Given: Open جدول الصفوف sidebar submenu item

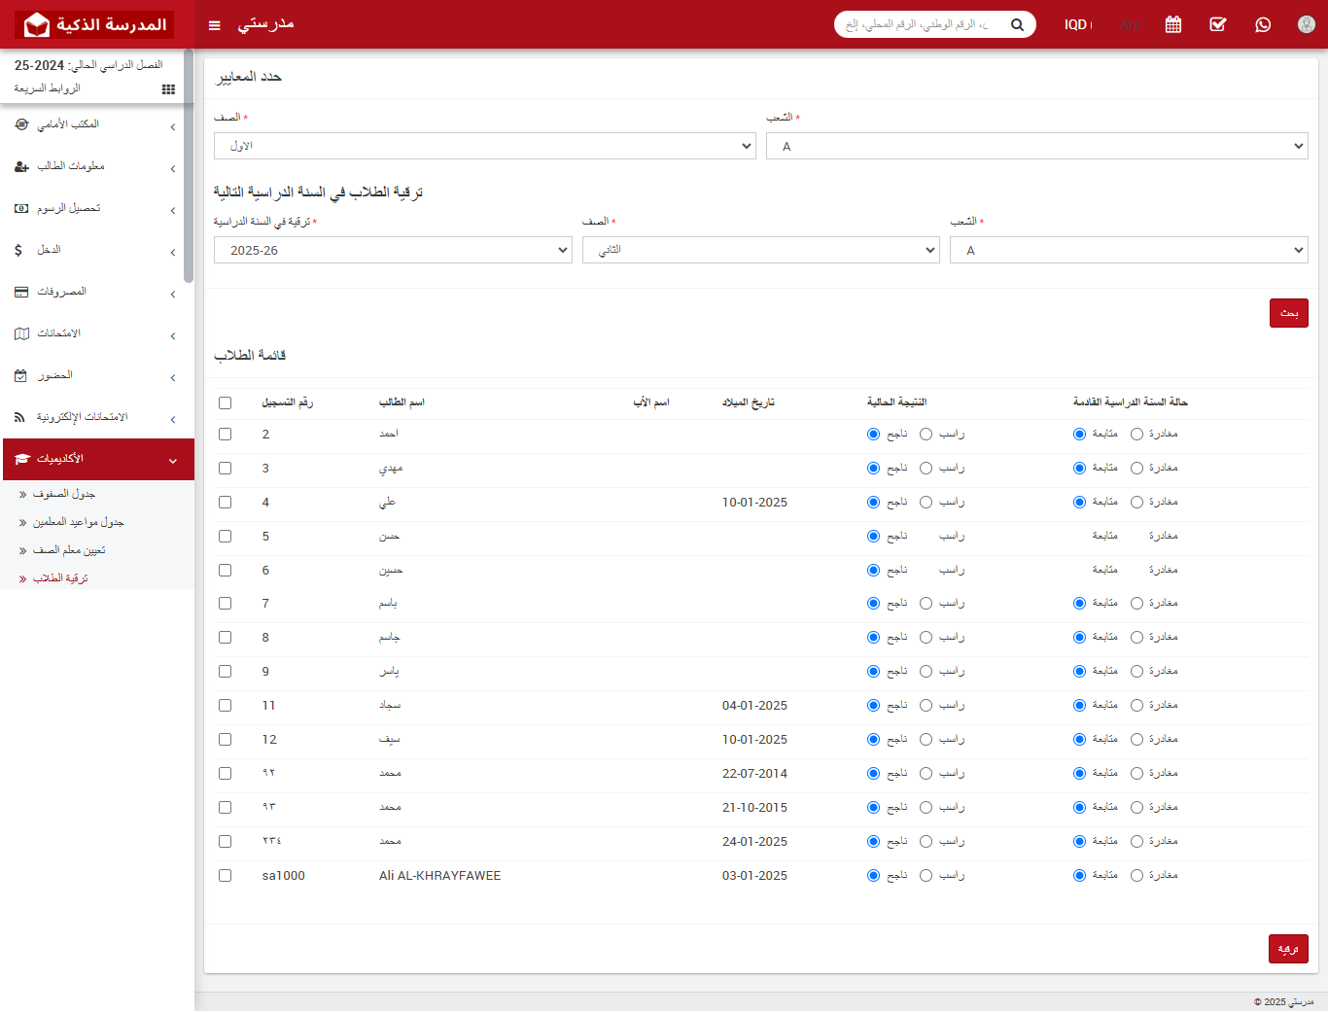Looking at the screenshot, I should [x=64, y=494].
